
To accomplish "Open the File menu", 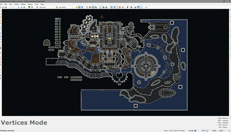I will pyautogui.click(x=1, y=4).
